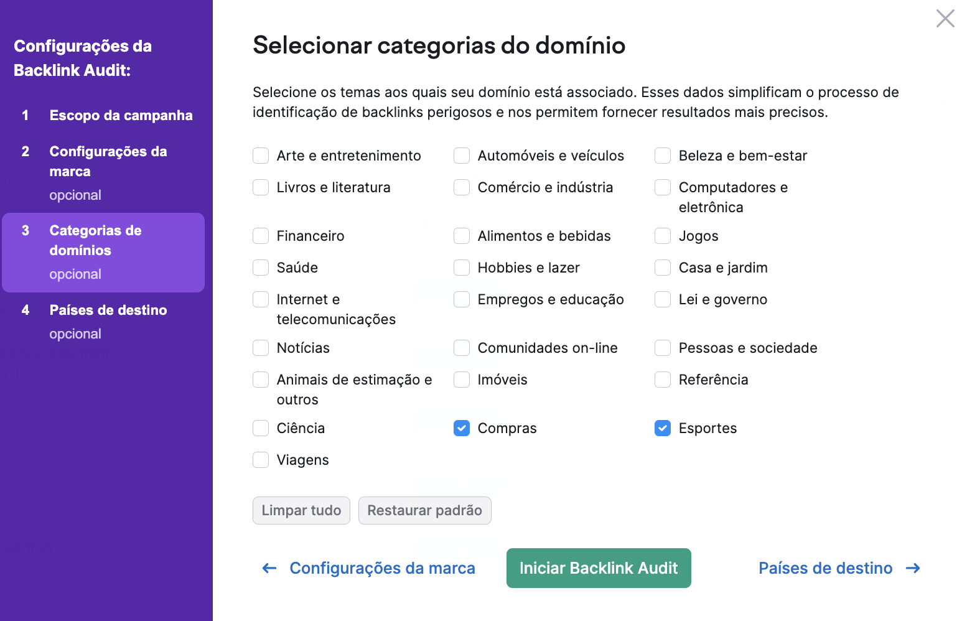The image size is (962, 621).
Task: Tick the Beleza e bem-estar checkbox
Action: (663, 156)
